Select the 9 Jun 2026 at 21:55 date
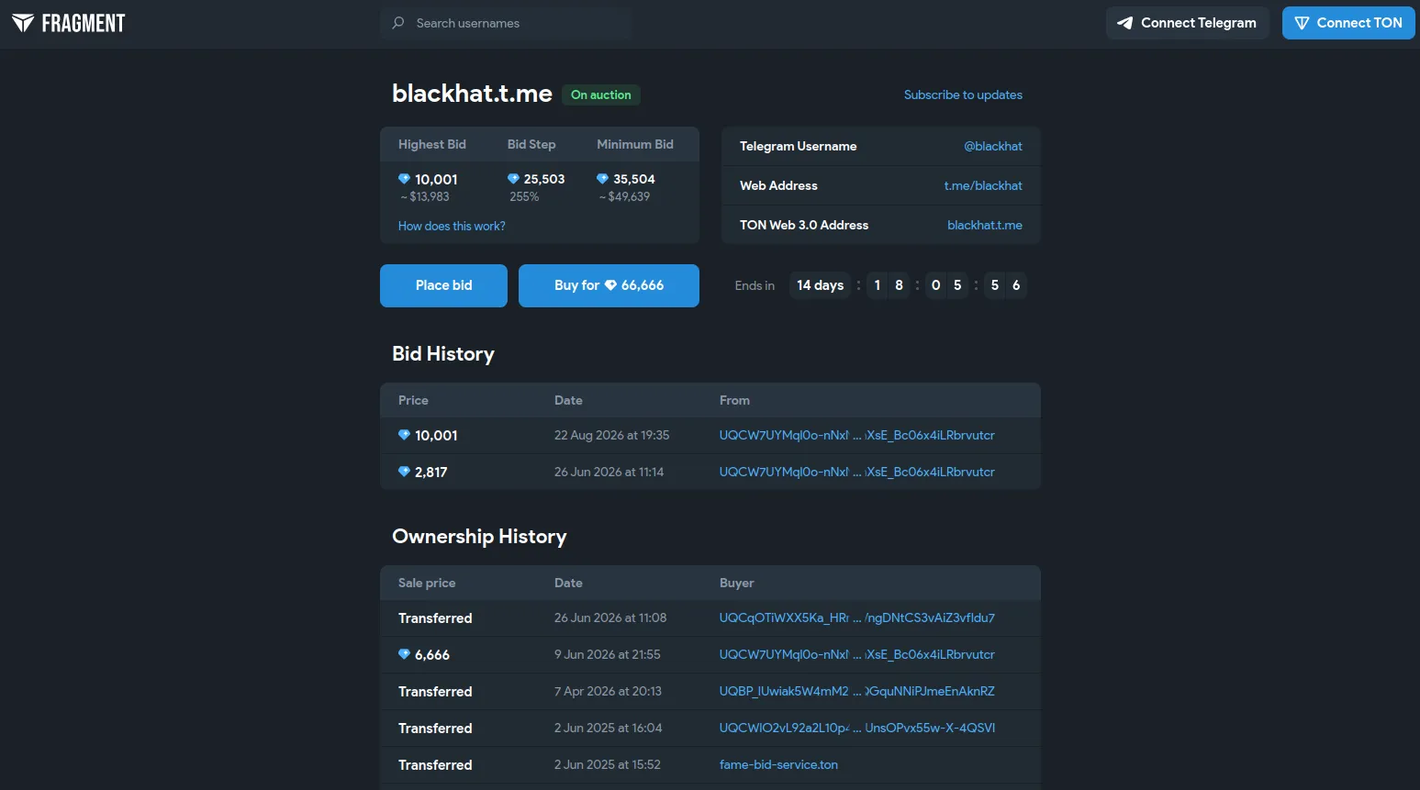 click(608, 654)
